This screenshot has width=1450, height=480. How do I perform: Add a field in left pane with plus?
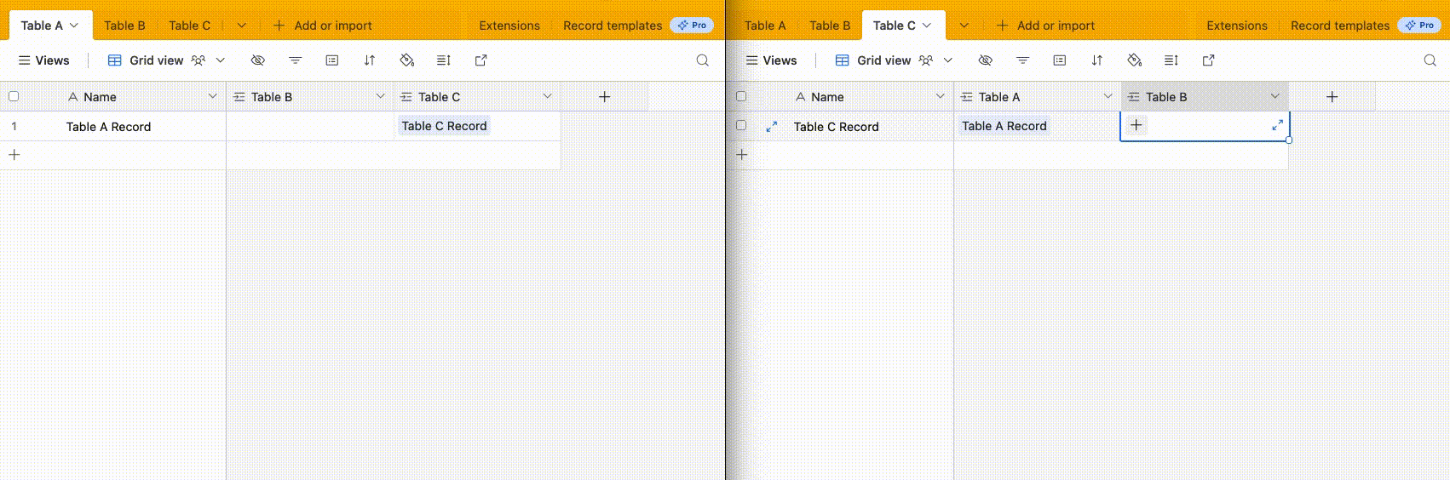point(604,97)
